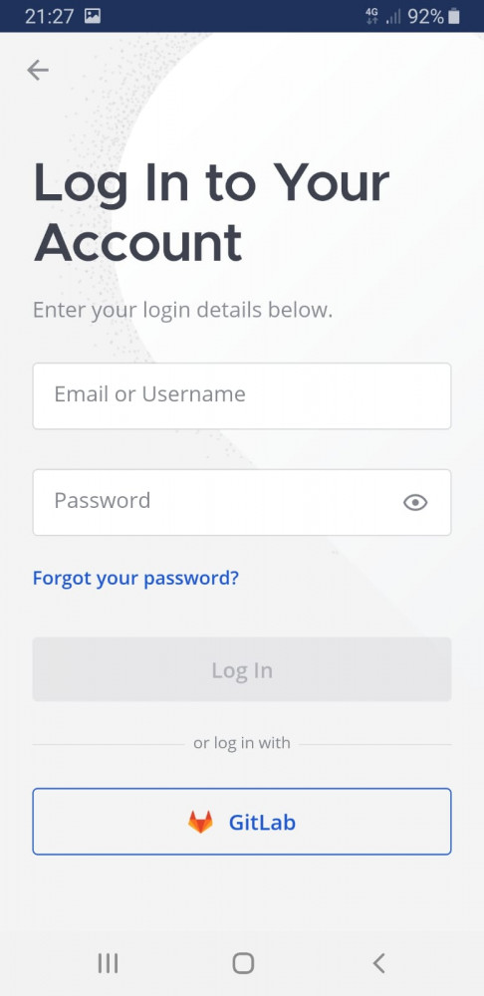Open Android recent apps button
The width and height of the screenshot is (484, 996).
click(108, 963)
